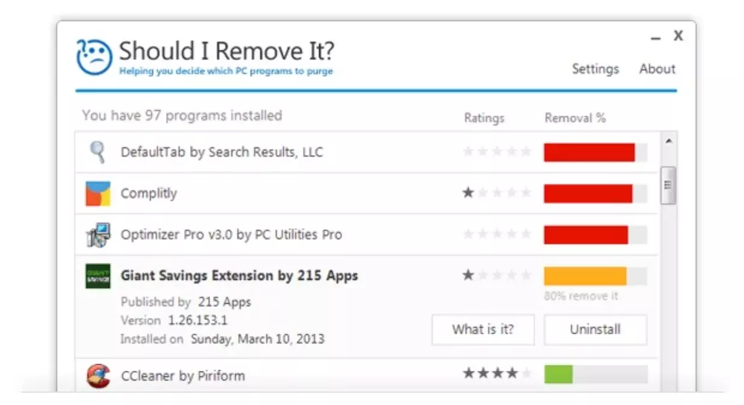Uninstall Giant Savings Extension
The height and width of the screenshot is (405, 744).
click(595, 329)
